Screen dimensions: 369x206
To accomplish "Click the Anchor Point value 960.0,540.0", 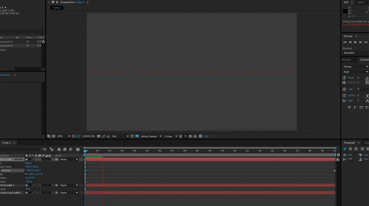I will click(x=32, y=167).
